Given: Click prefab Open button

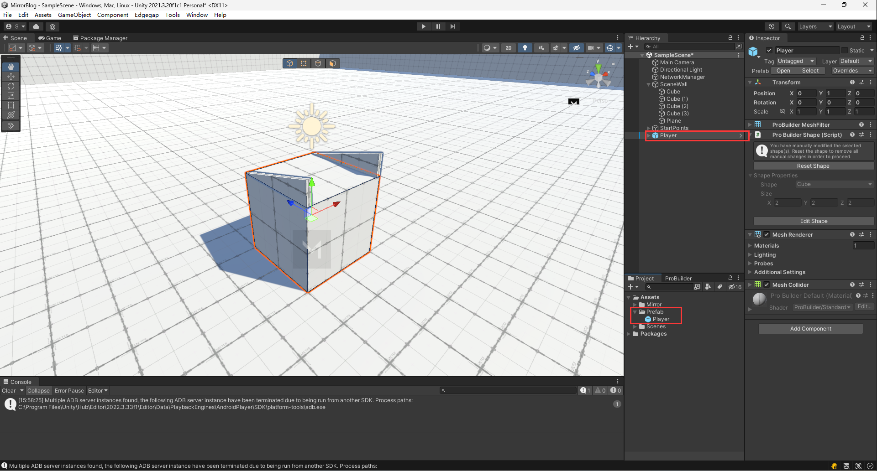Looking at the screenshot, I should 783,71.
